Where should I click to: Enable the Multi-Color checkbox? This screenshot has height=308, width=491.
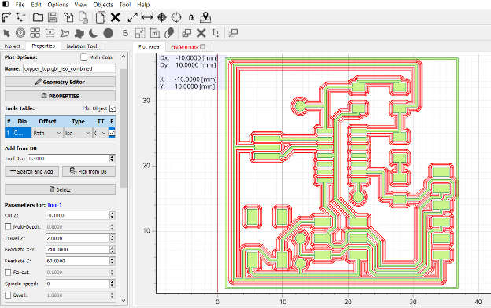pyautogui.click(x=83, y=57)
